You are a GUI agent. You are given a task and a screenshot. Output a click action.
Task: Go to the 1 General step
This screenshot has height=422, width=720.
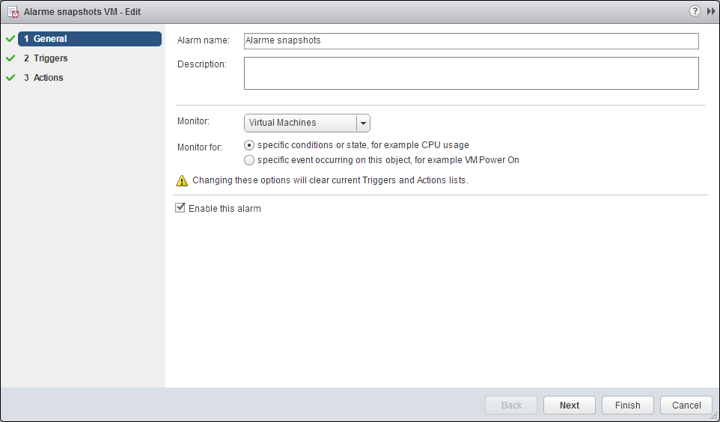coord(90,39)
